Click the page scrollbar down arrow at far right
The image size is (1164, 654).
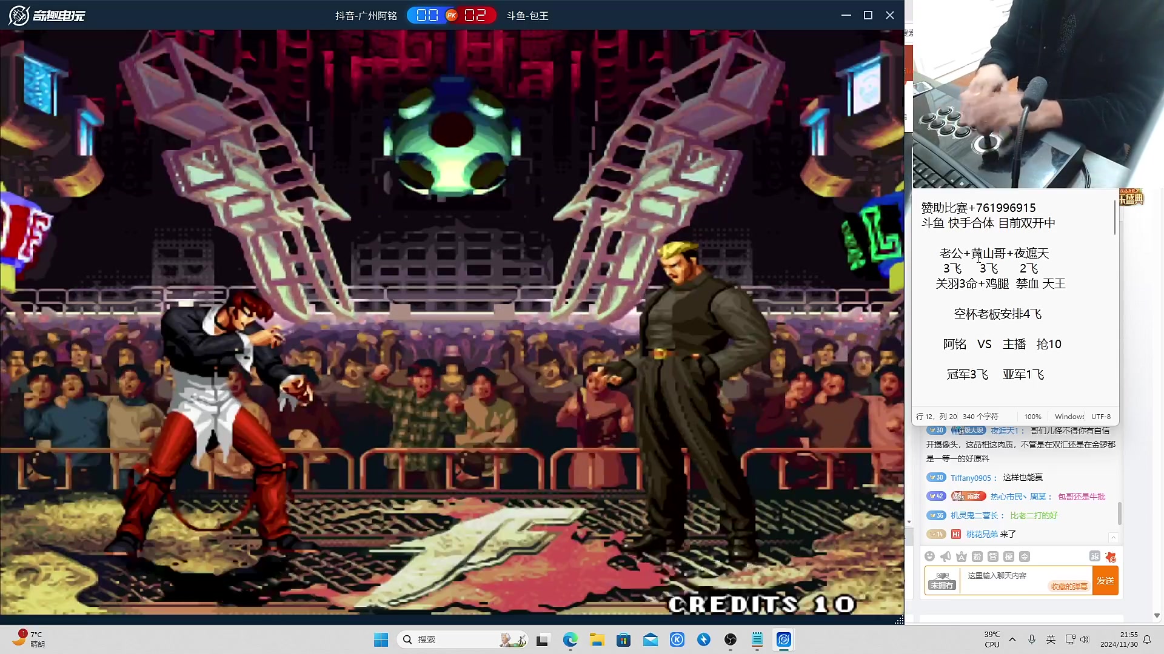(1157, 615)
